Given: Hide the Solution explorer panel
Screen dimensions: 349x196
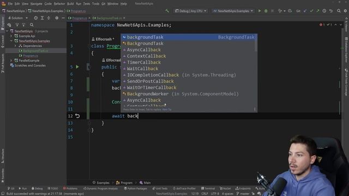Looking at the screenshot, I should tap(63, 18).
